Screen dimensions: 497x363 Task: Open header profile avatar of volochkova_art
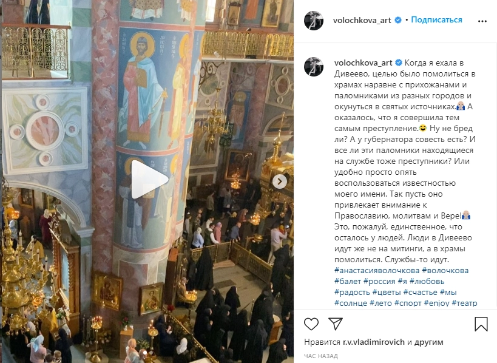point(314,21)
